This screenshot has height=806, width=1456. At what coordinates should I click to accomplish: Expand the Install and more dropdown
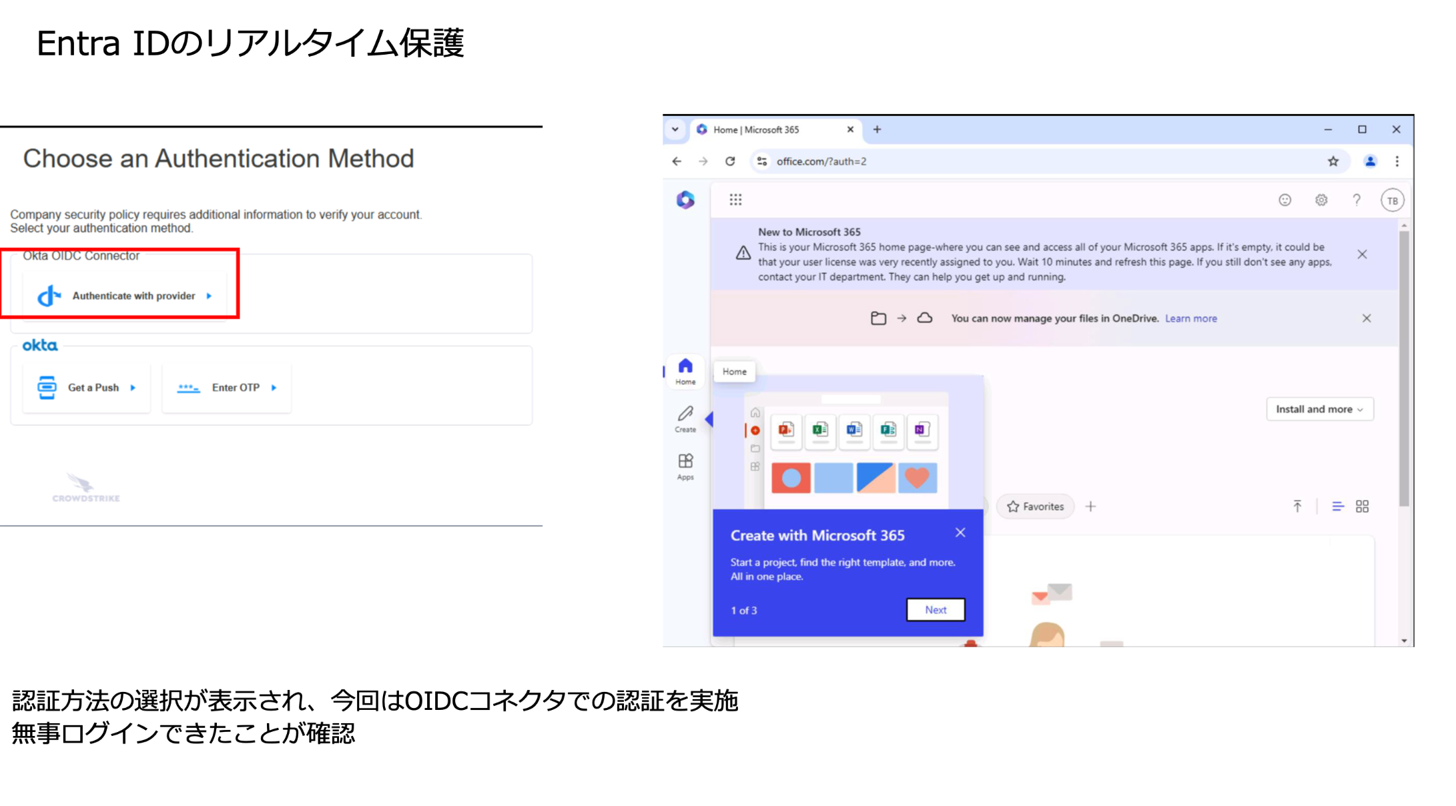(1320, 409)
